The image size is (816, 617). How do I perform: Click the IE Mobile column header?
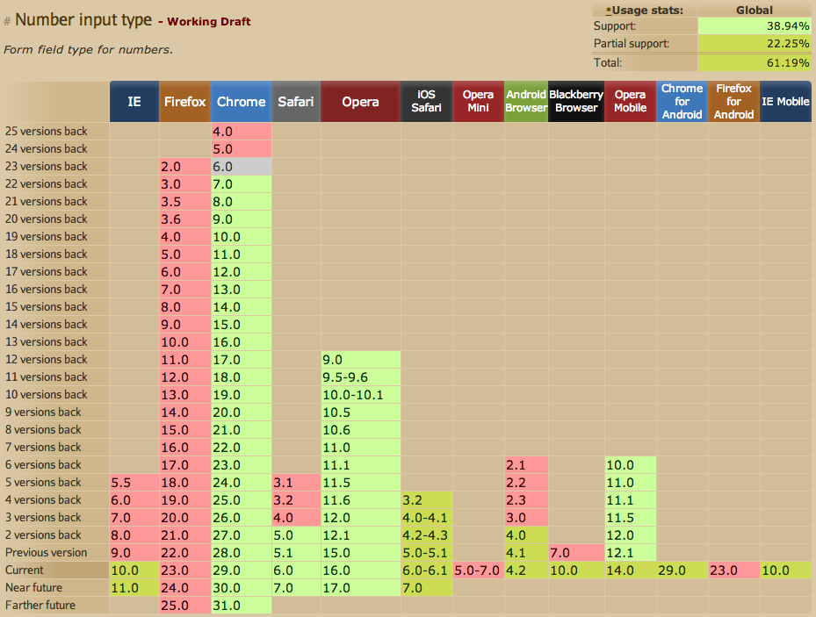coord(785,102)
